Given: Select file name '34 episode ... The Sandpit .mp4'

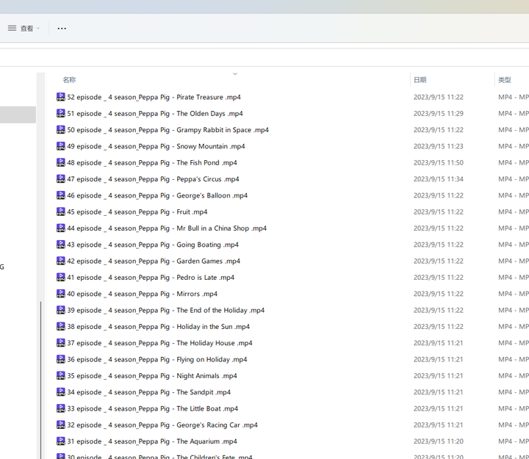Looking at the screenshot, I should pyautogui.click(x=148, y=392).
